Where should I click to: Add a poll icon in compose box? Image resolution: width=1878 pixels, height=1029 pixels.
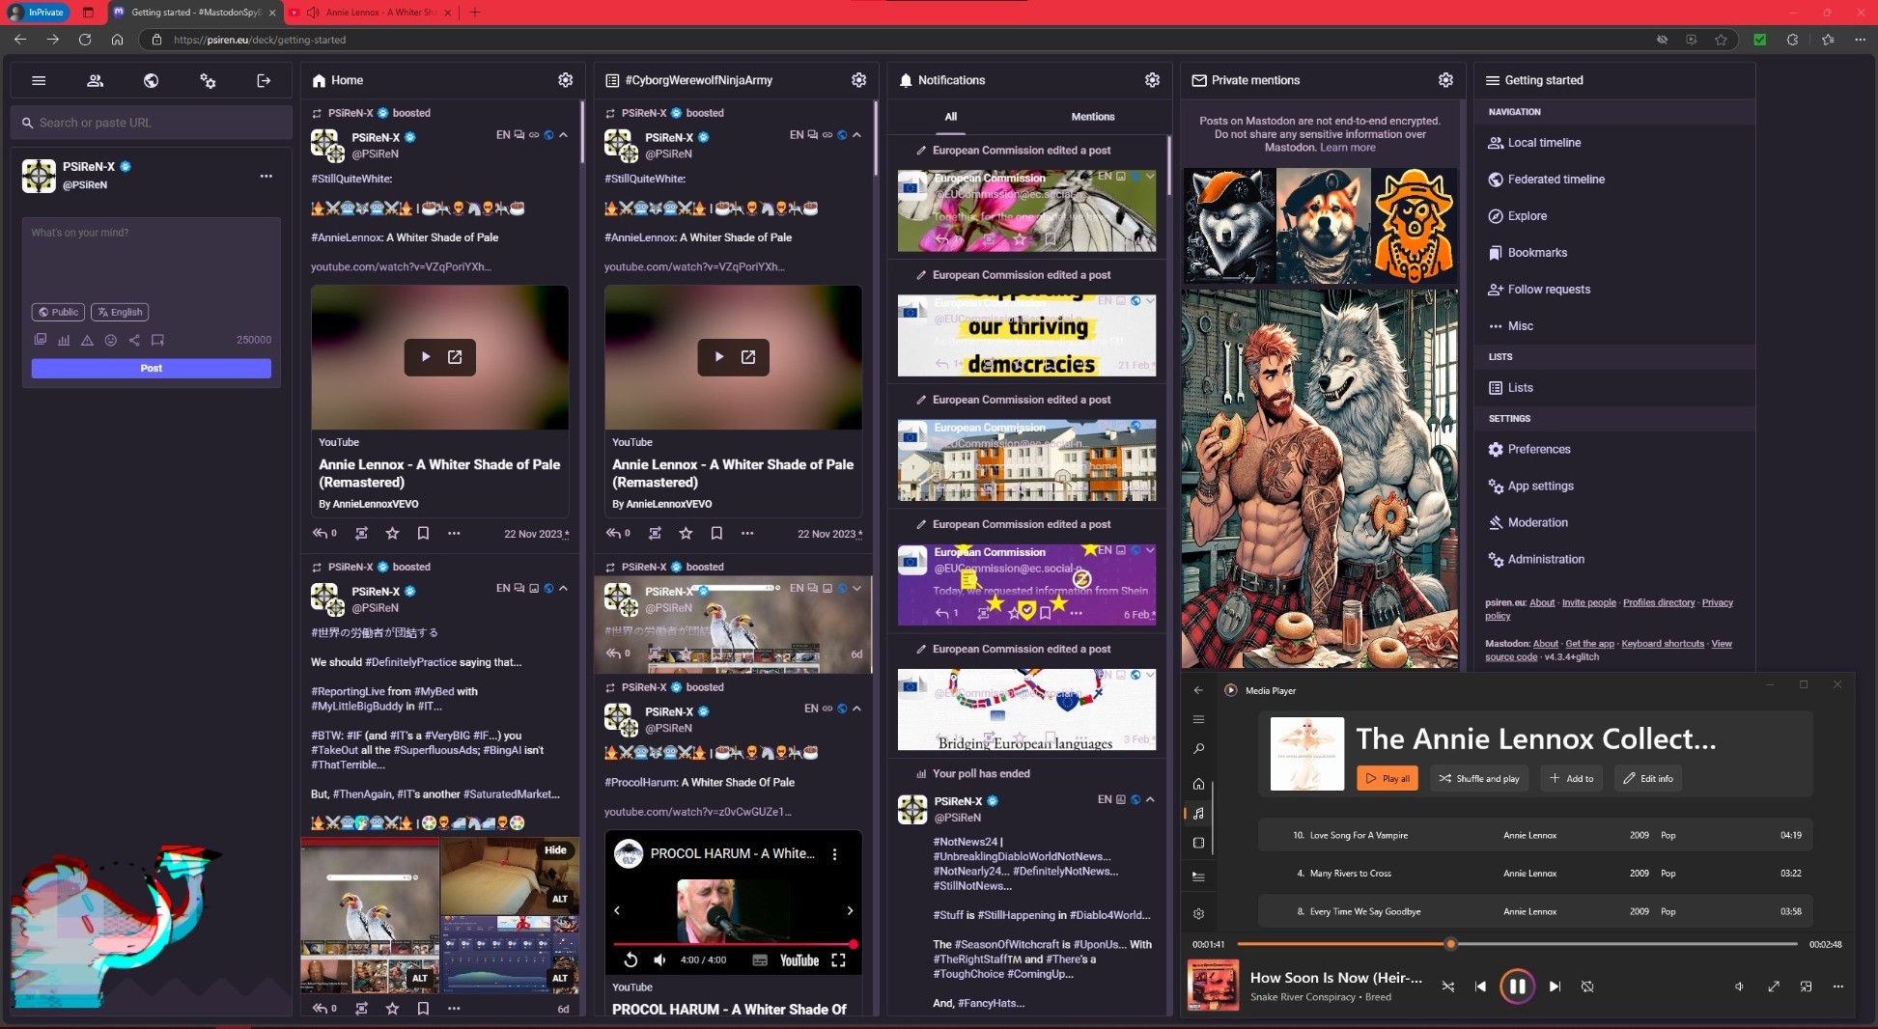(x=64, y=340)
